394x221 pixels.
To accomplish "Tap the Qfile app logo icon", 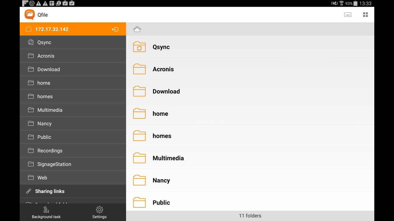I will coord(30,14).
